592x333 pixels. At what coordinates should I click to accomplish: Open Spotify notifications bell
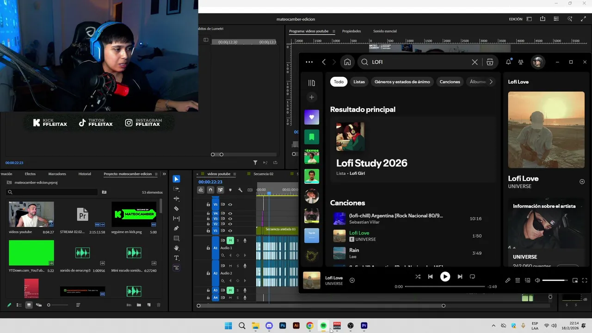(x=508, y=62)
